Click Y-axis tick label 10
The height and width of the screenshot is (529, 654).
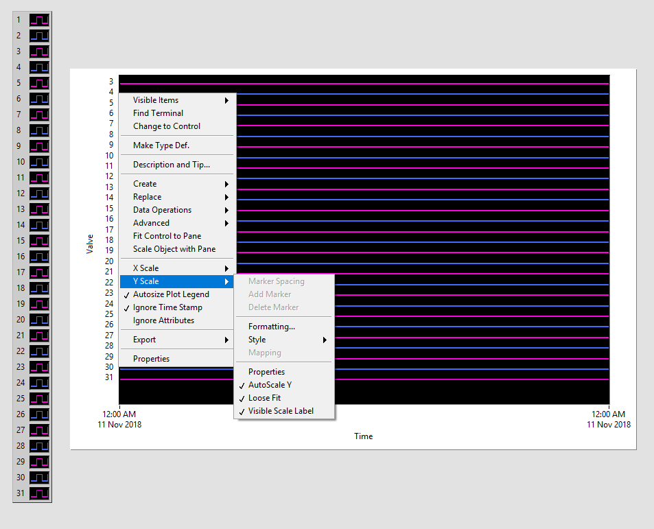click(109, 156)
